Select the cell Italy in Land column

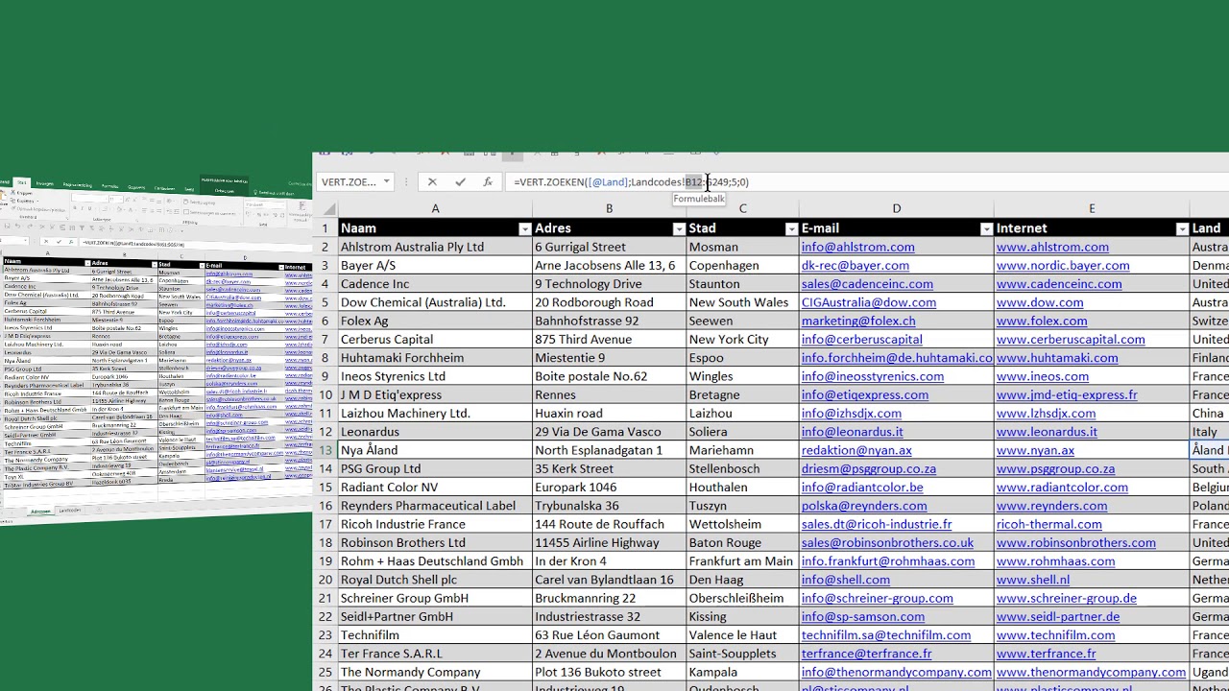1209,432
